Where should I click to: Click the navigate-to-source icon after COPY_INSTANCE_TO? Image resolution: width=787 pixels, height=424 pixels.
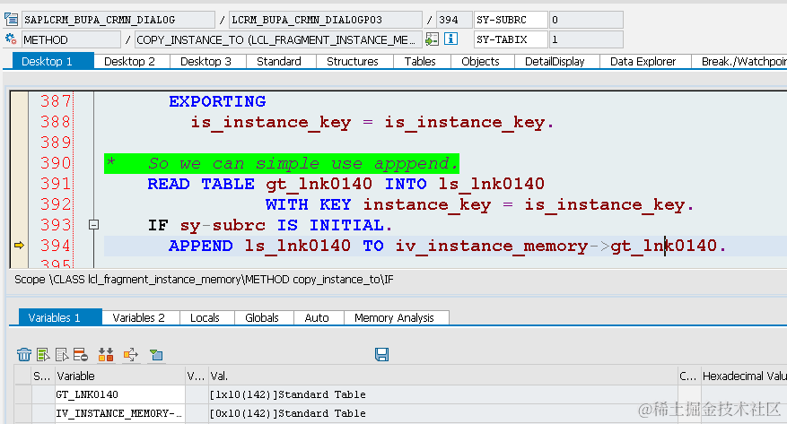click(432, 39)
